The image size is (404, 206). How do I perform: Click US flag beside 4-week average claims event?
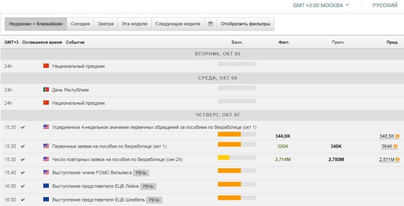[x=46, y=127]
